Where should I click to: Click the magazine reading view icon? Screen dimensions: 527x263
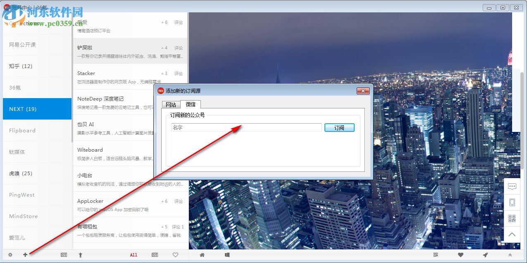coord(227,255)
